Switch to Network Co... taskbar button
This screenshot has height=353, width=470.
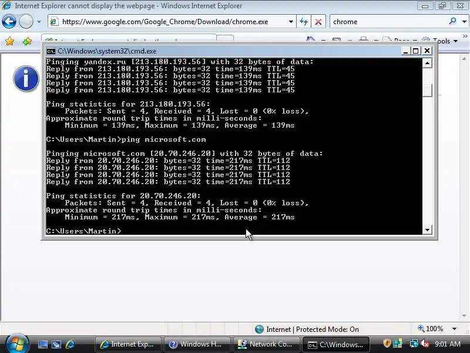pos(266,344)
